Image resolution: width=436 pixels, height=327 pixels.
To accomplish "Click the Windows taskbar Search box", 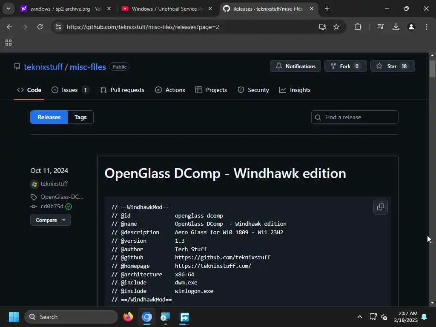I will tap(71, 317).
